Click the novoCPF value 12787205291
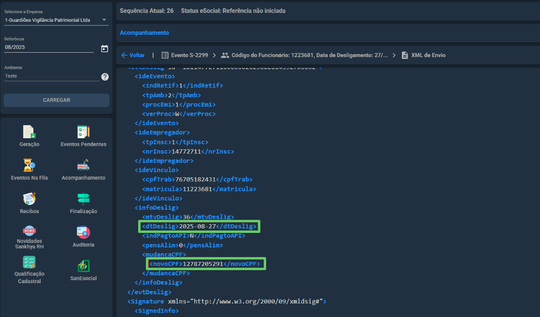 203,264
